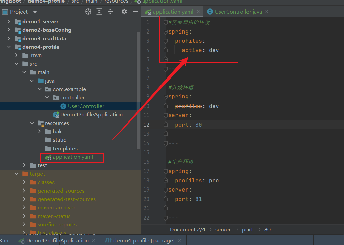The image size is (344, 245).
Task: Select the static folder
Action: (x=59, y=140)
